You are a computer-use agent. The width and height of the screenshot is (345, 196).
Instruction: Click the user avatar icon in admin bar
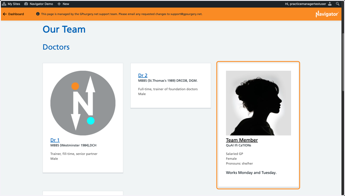point(330,4)
